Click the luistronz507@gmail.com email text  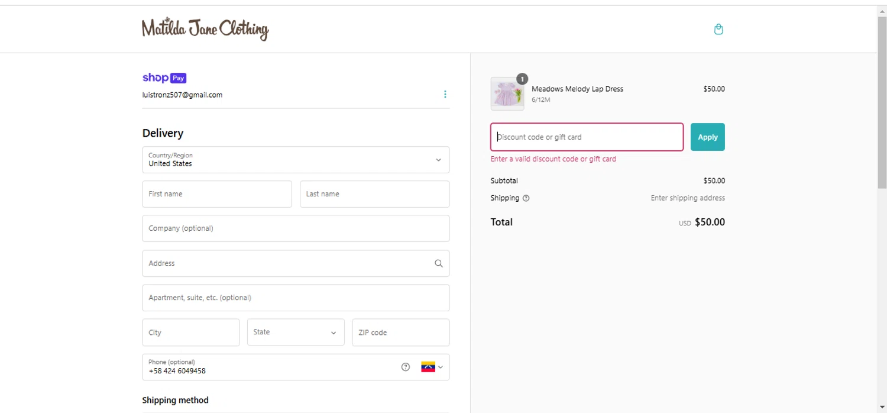(182, 95)
